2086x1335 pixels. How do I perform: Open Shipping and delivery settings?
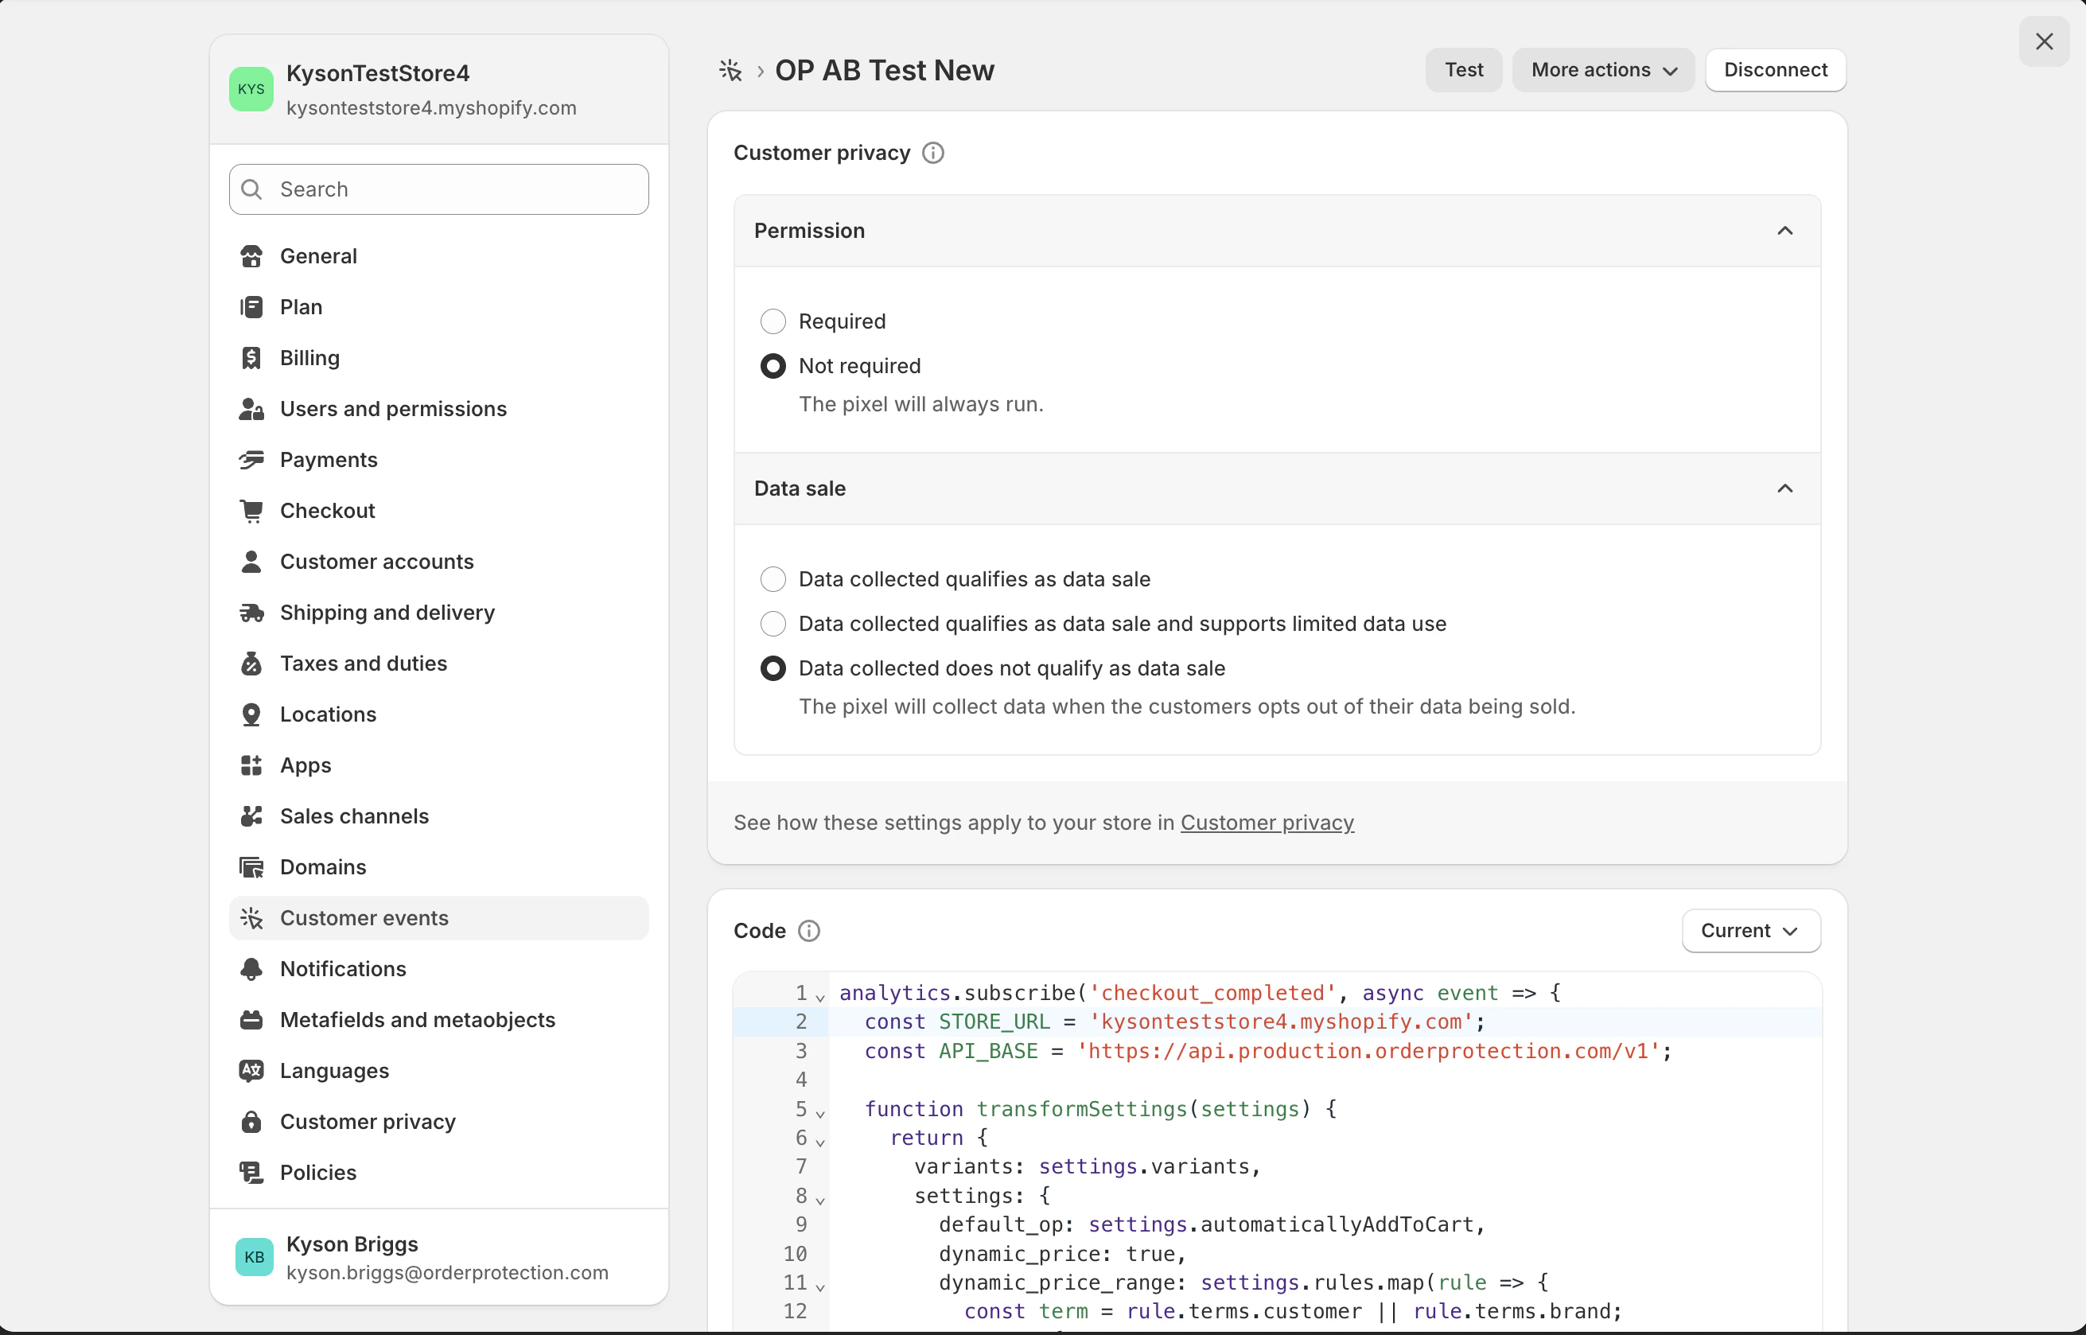point(387,612)
